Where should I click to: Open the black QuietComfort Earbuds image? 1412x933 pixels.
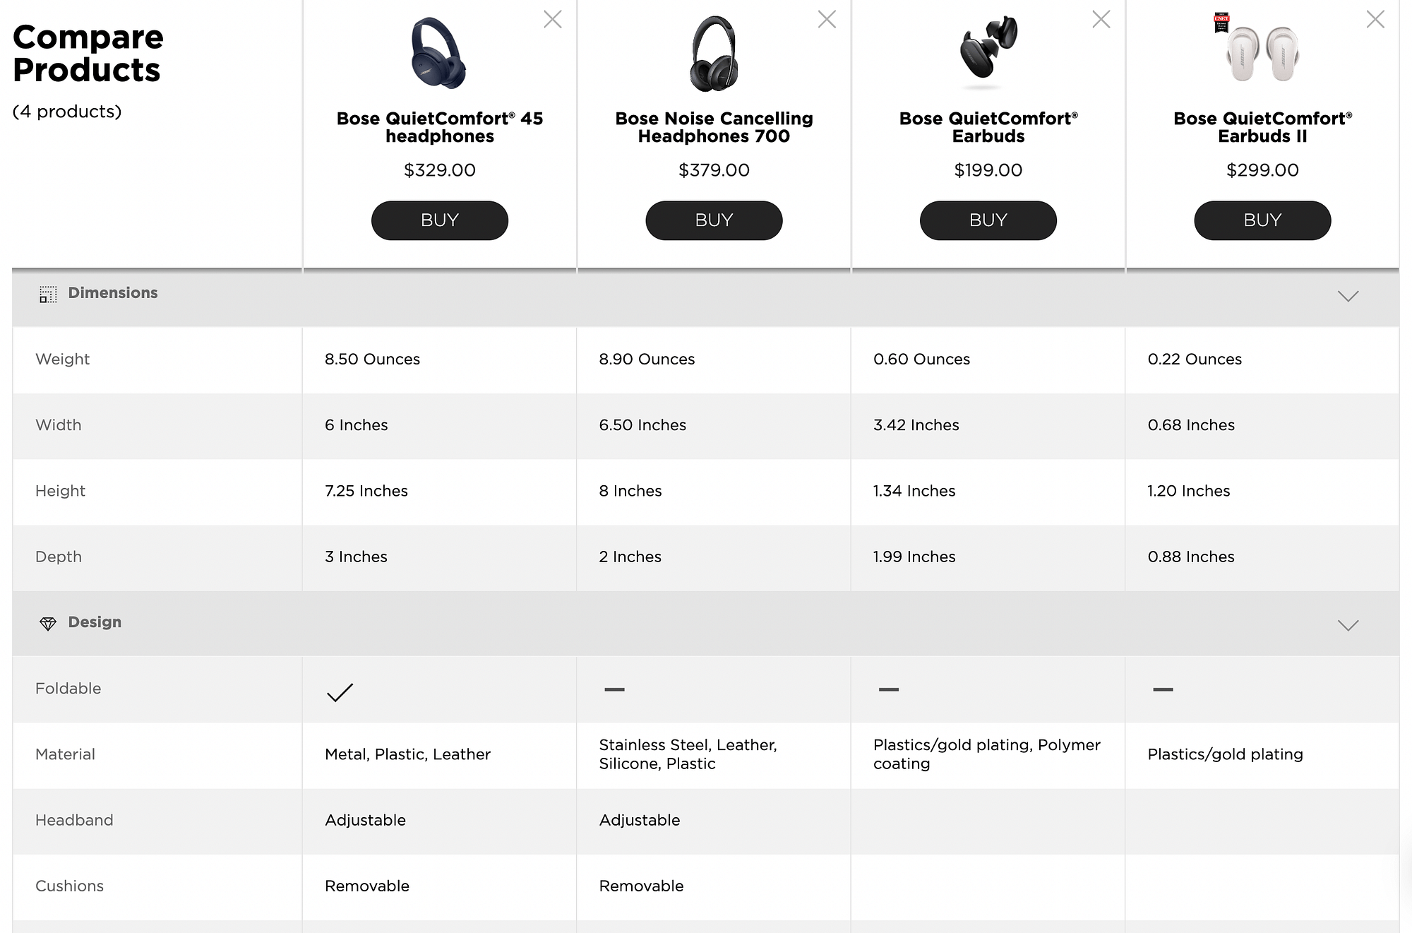pos(988,48)
